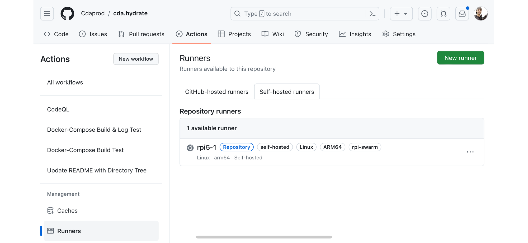Click the horizontal scrollbar at bottom
The image size is (528, 243).
[x=264, y=237]
